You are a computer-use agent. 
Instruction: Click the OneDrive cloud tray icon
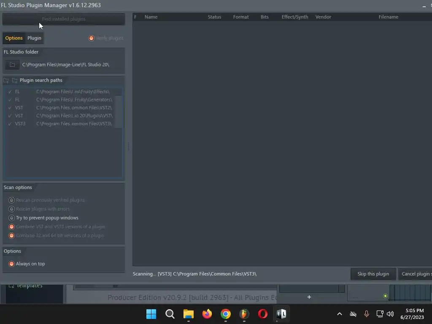pyautogui.click(x=353, y=314)
